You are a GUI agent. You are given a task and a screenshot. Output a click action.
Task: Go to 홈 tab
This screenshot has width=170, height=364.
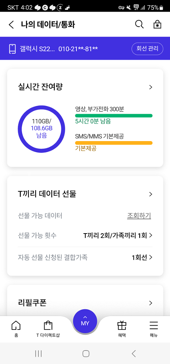pos(16,329)
